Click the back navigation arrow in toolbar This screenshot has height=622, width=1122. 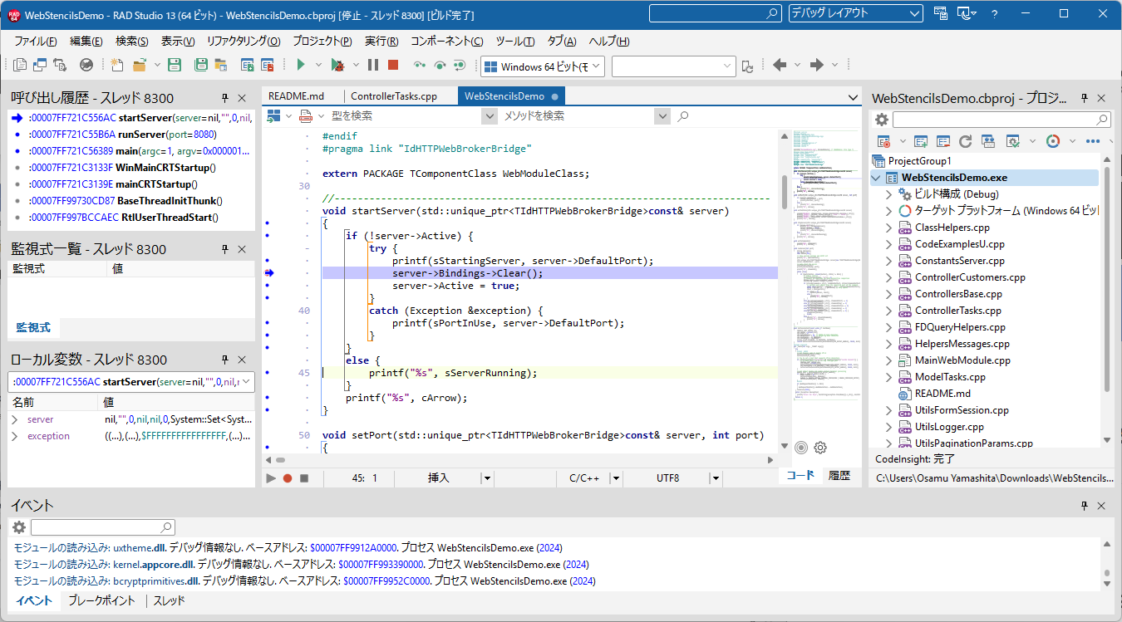coord(780,65)
